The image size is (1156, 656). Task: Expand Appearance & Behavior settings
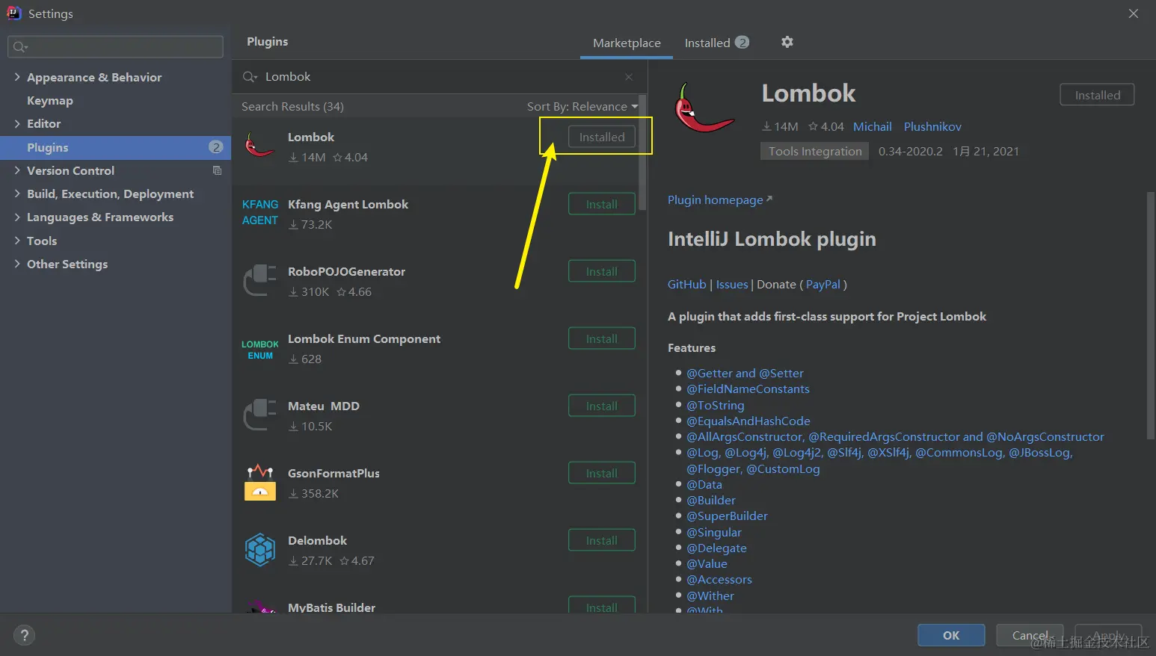tap(17, 77)
